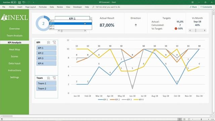
Task: Click the Vs Month slider thumb
Action: point(196,30)
